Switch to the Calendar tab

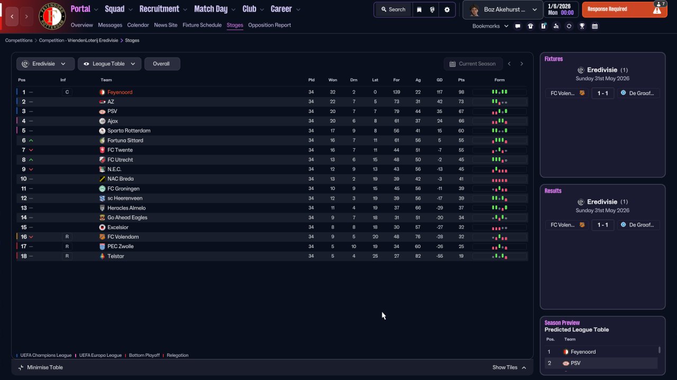pyautogui.click(x=138, y=25)
